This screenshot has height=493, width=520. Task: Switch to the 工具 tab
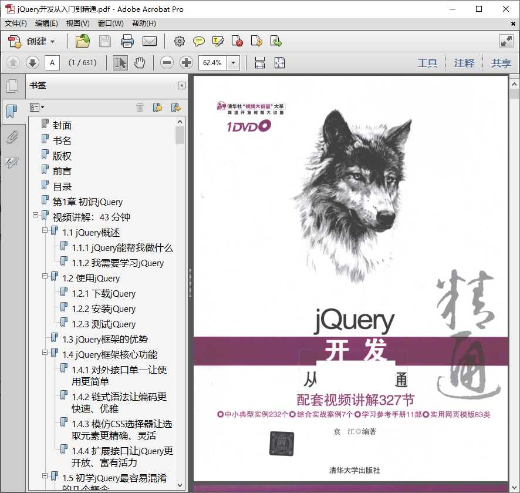[428, 63]
